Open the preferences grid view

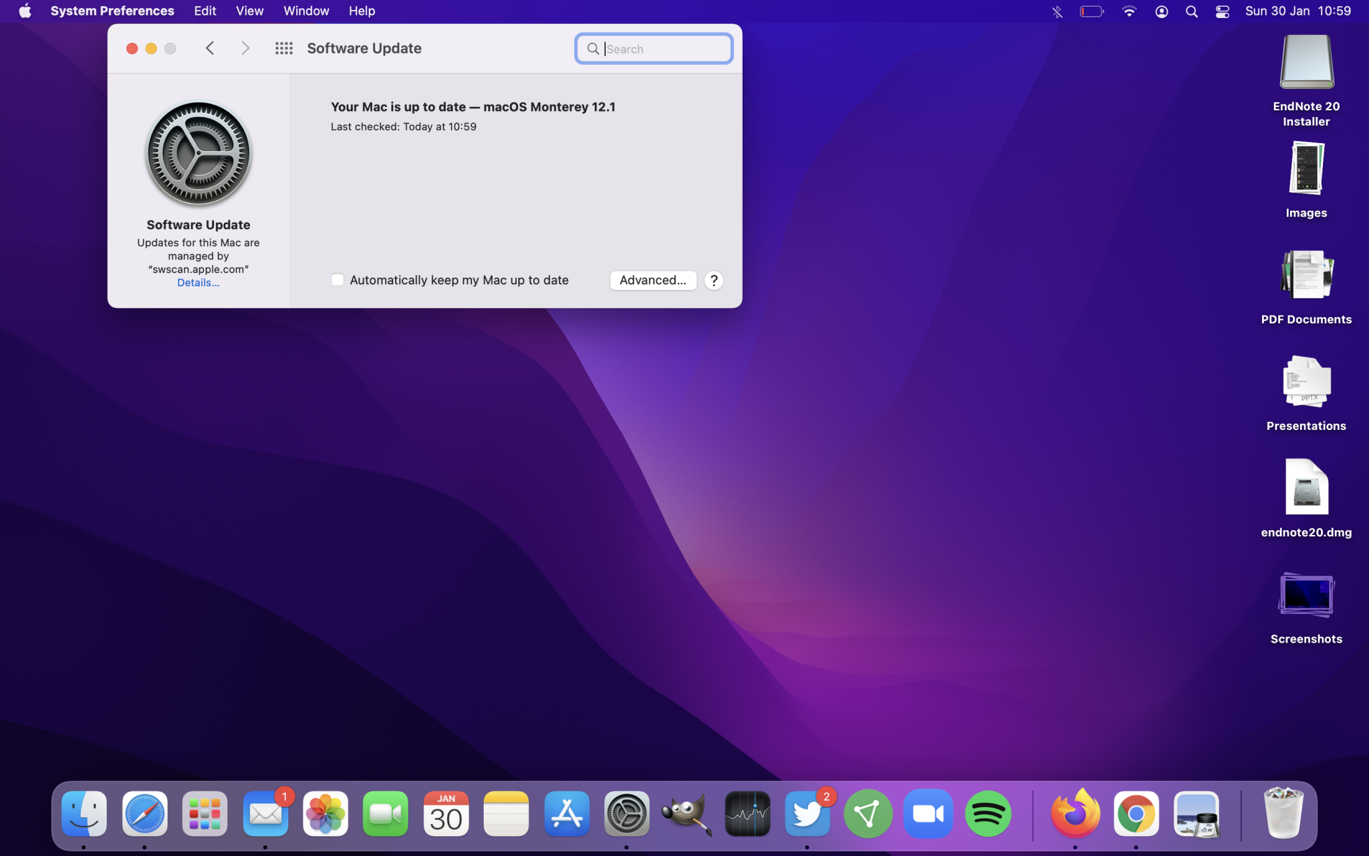(283, 48)
